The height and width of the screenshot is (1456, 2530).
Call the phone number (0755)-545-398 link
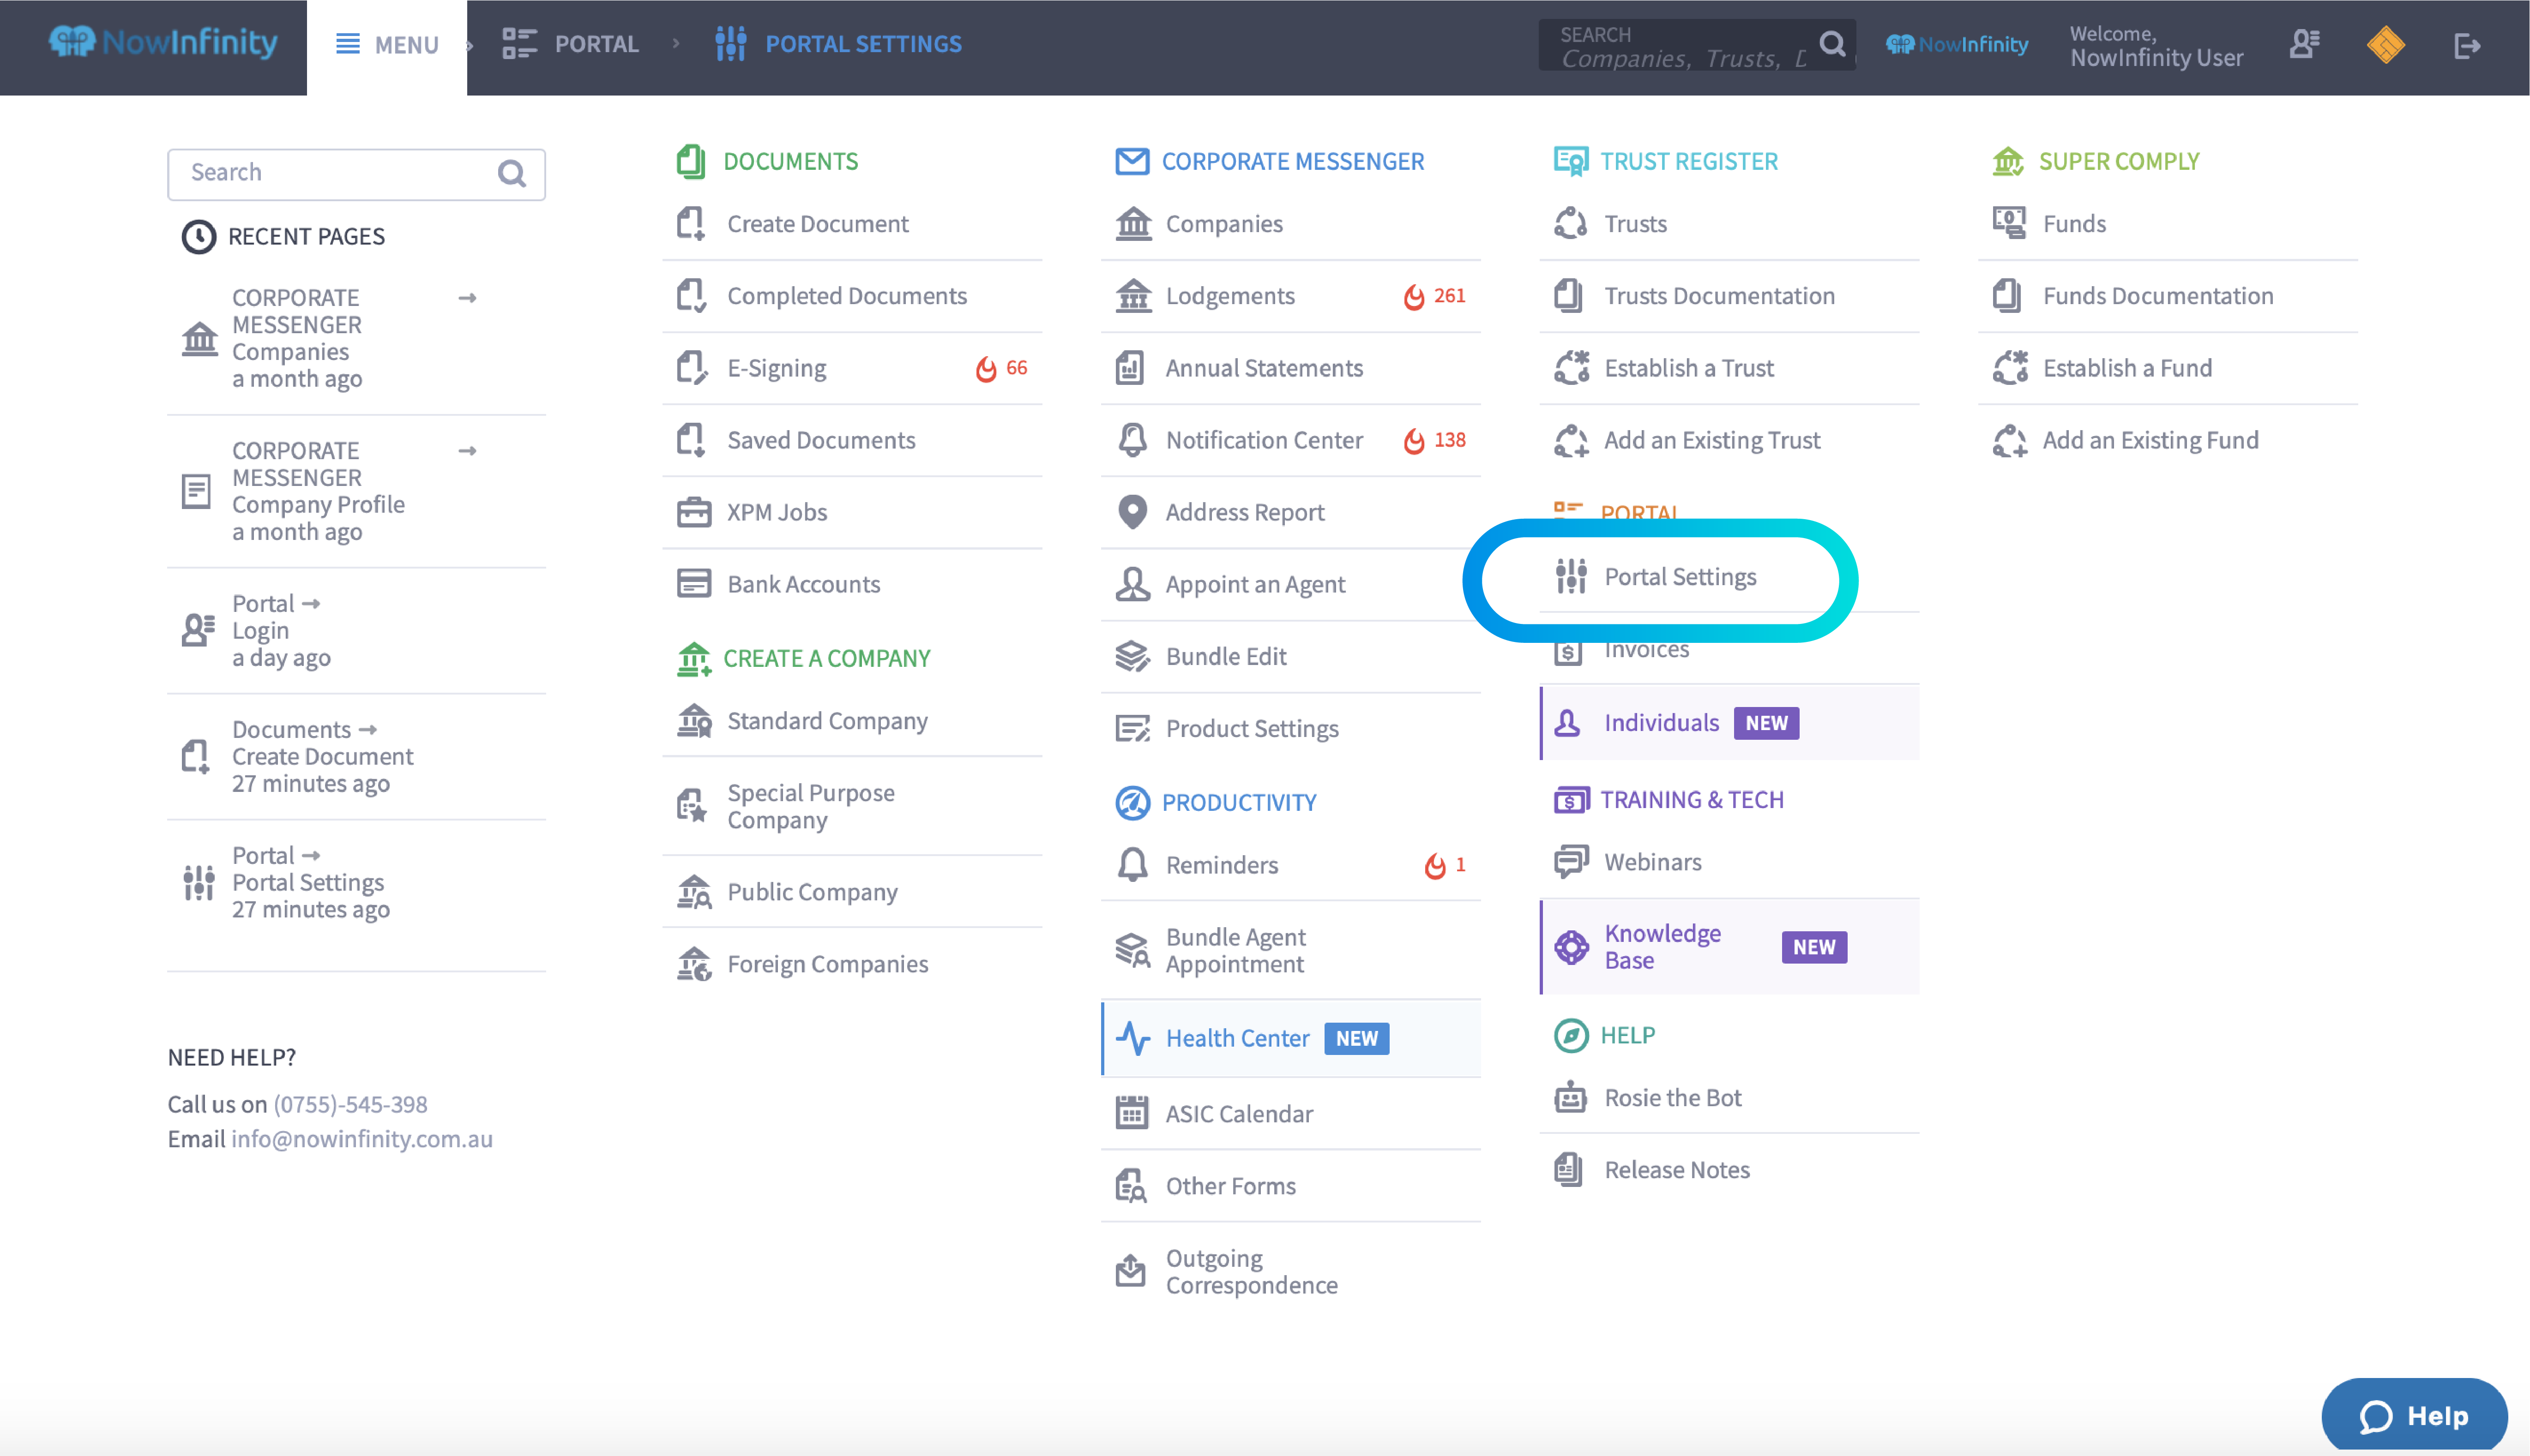point(350,1105)
